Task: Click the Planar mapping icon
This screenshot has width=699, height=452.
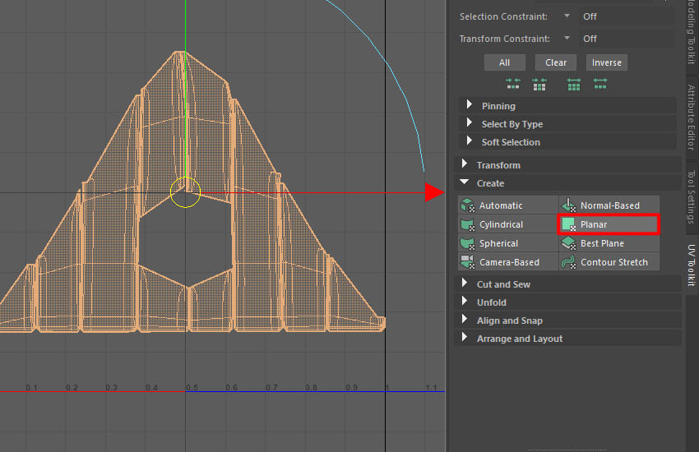Action: click(x=568, y=224)
